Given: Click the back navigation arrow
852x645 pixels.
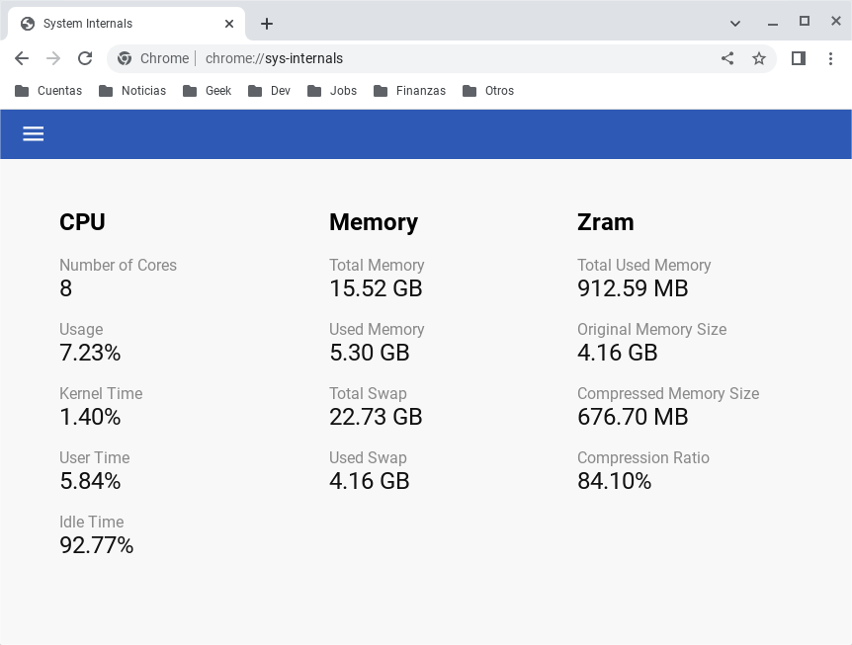Looking at the screenshot, I should click(21, 58).
